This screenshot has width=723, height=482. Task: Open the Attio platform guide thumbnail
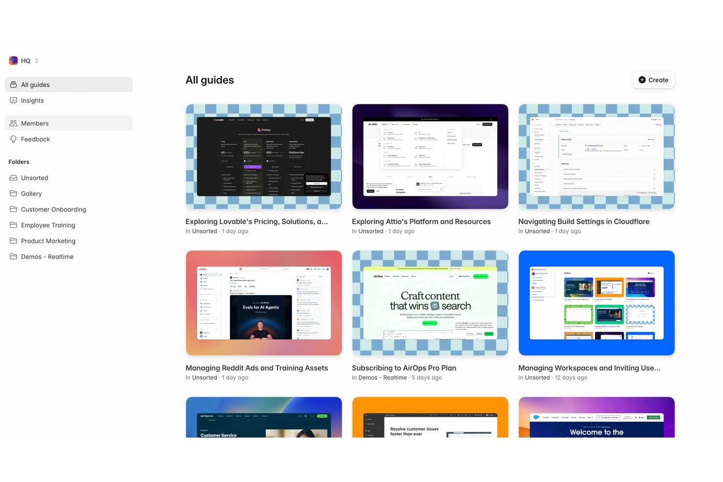pyautogui.click(x=430, y=156)
